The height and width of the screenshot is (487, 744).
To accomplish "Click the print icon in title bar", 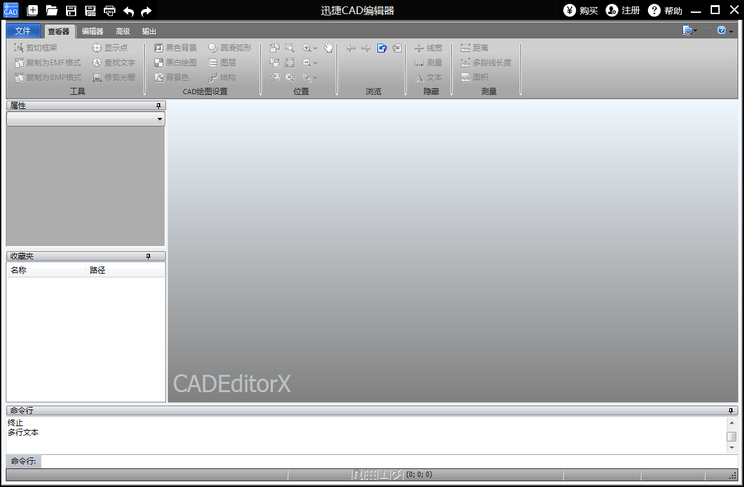I will point(110,10).
